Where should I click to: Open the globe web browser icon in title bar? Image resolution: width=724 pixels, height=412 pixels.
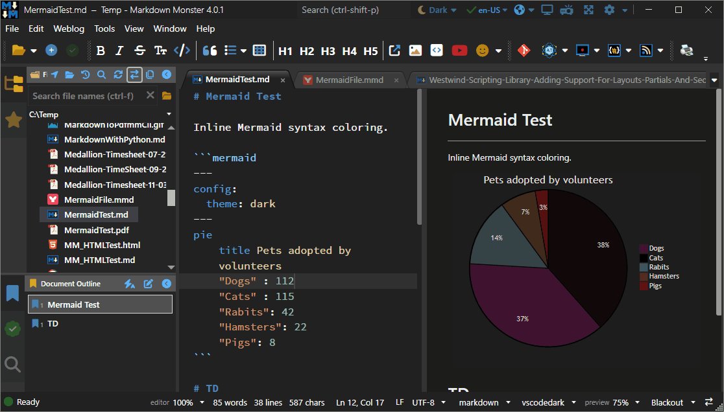[x=520, y=10]
